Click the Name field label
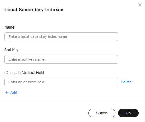The image size is (145, 122). coord(9,27)
